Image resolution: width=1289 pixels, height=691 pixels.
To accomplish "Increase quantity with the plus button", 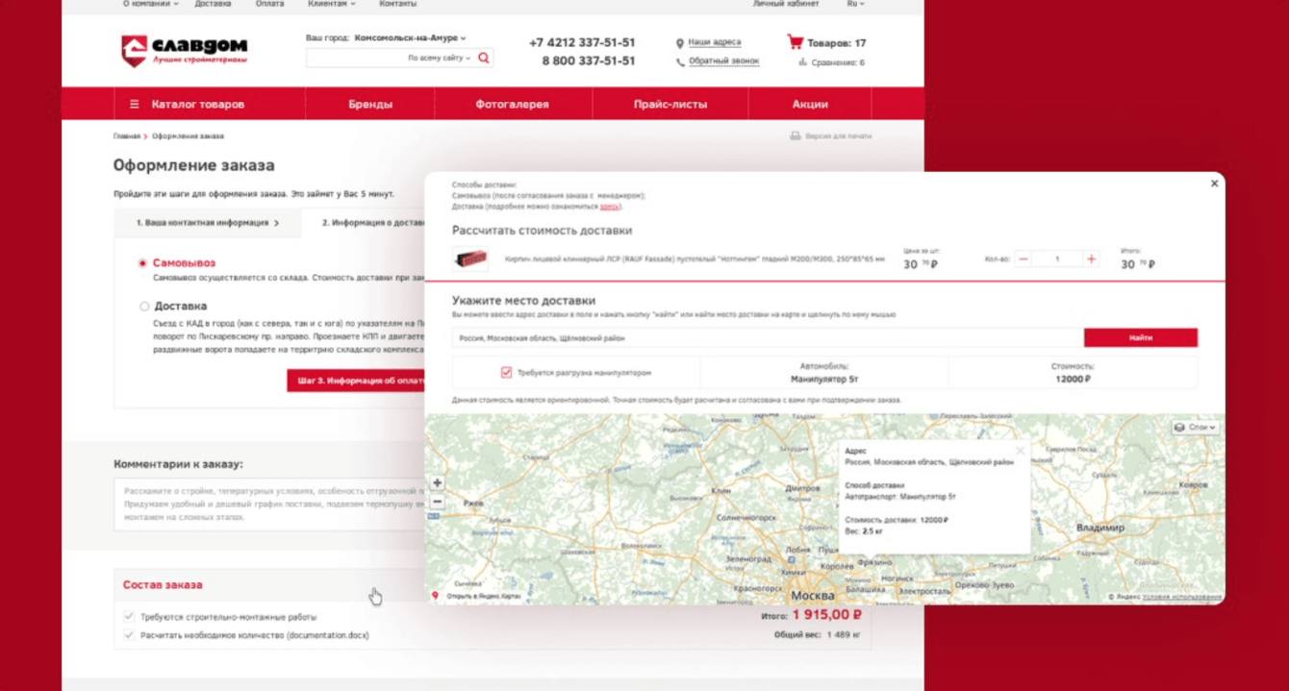I will coord(1091,259).
